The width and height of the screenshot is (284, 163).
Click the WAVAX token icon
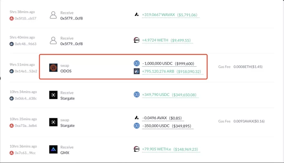coord(137,15)
